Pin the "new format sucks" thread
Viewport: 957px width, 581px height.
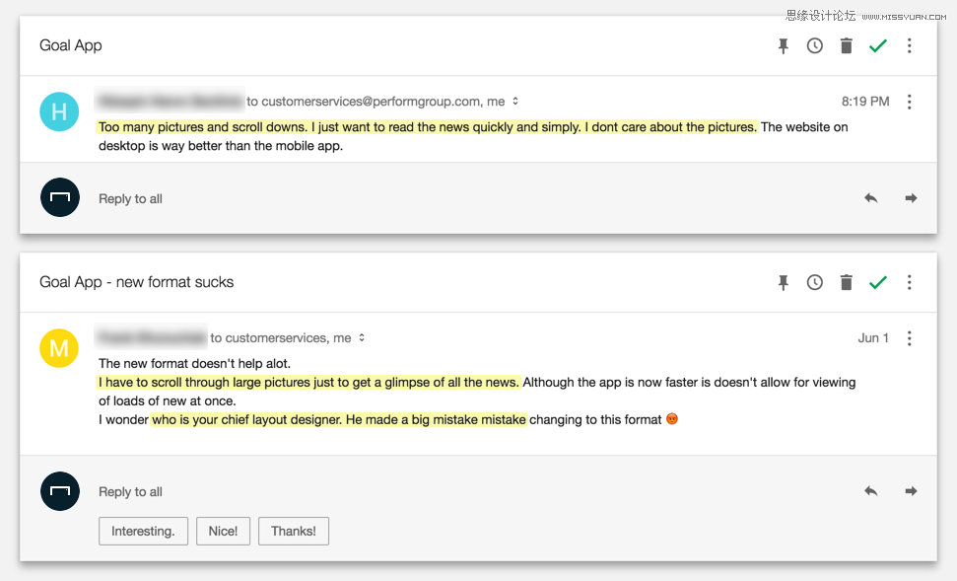[x=784, y=282]
